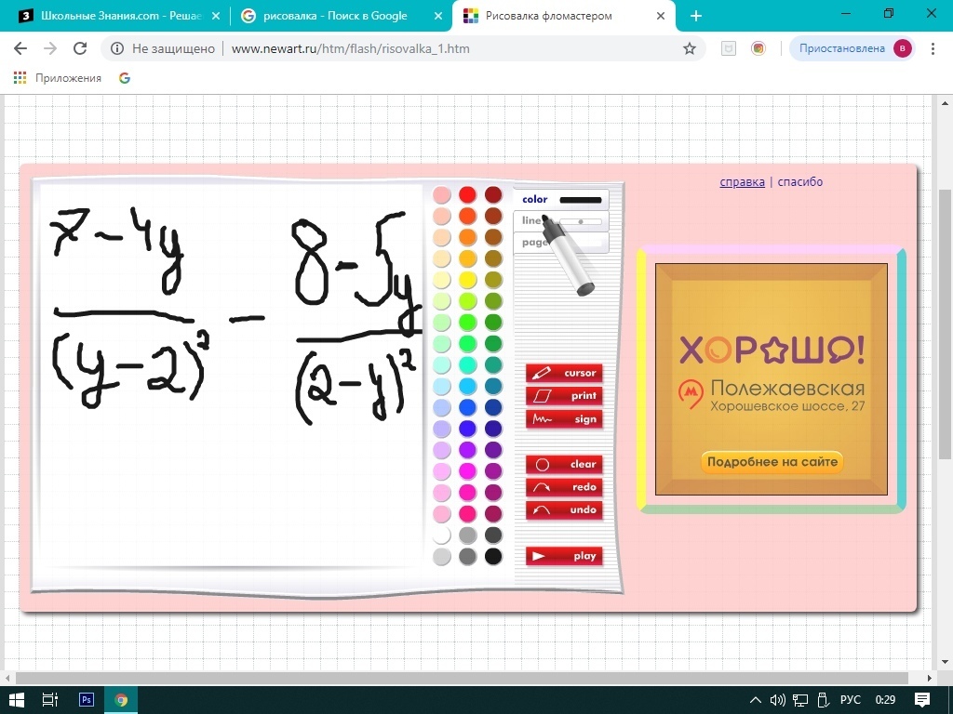This screenshot has height=714, width=953.
Task: Switch to the Google search browser tab
Action: pos(335,16)
